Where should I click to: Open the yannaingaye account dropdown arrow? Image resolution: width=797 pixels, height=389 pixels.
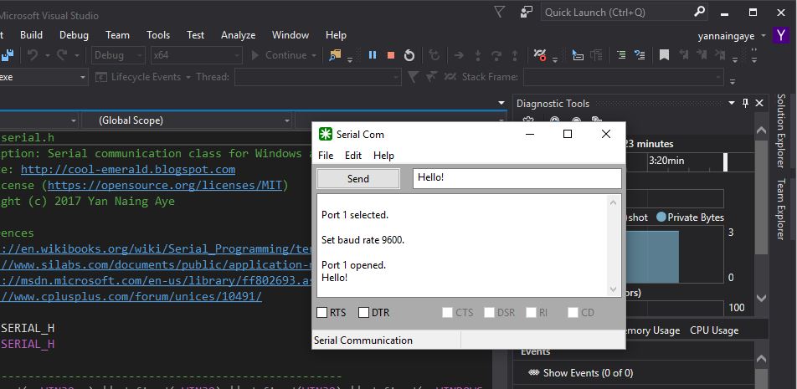764,36
